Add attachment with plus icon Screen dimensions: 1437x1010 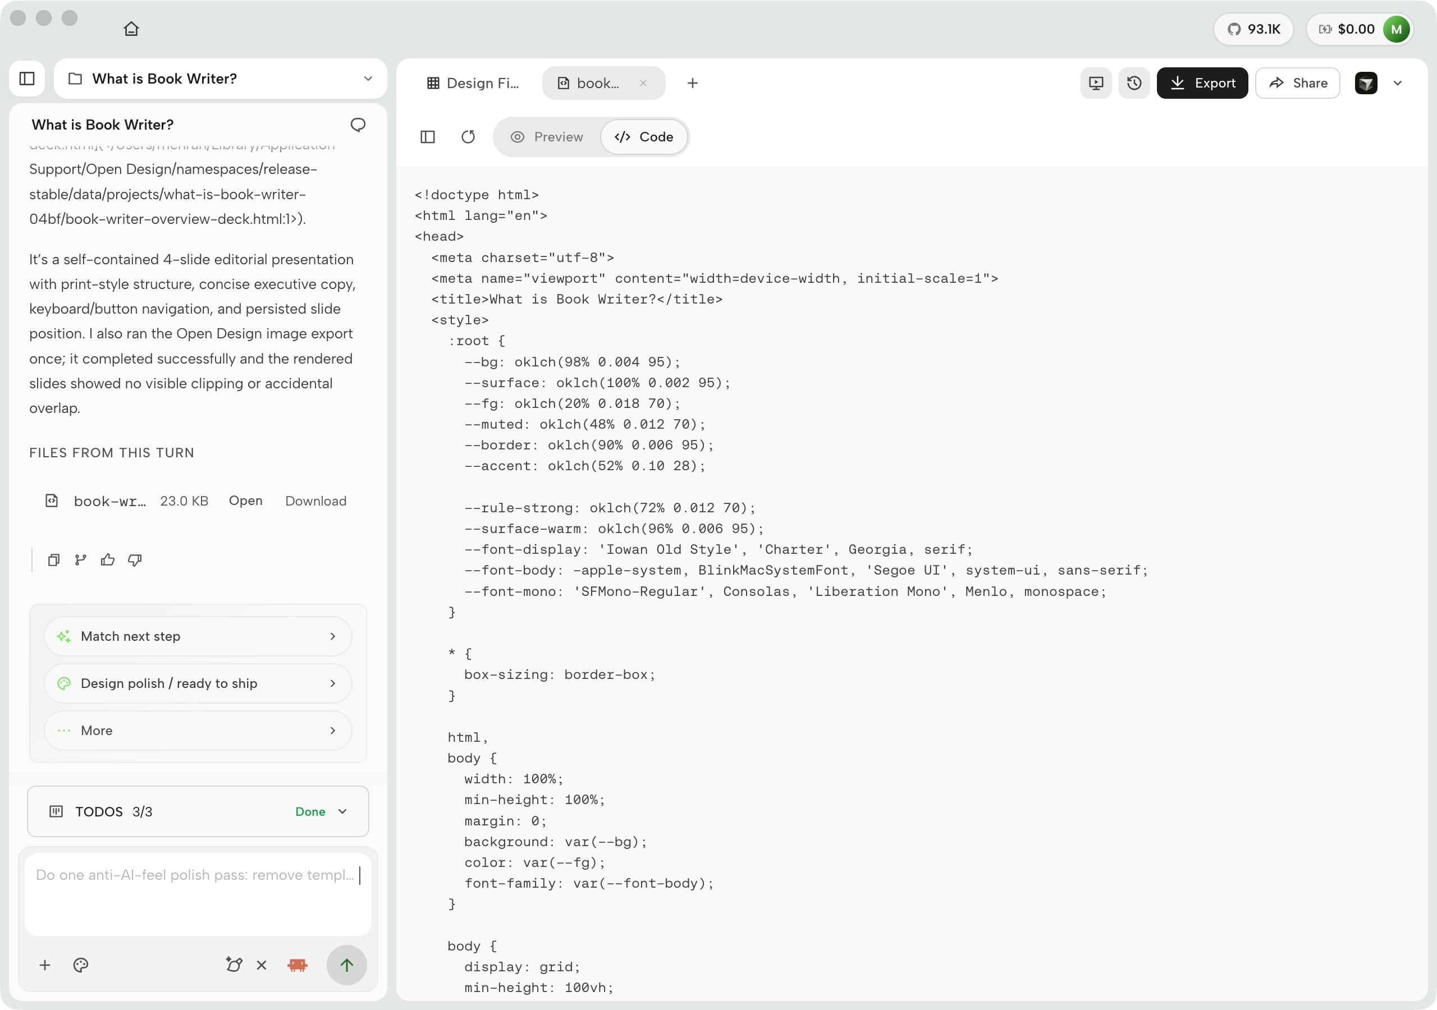[44, 965]
